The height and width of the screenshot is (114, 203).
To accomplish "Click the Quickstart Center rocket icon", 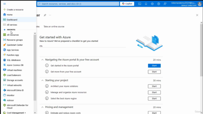I will pyautogui.click(x=4, y=45).
